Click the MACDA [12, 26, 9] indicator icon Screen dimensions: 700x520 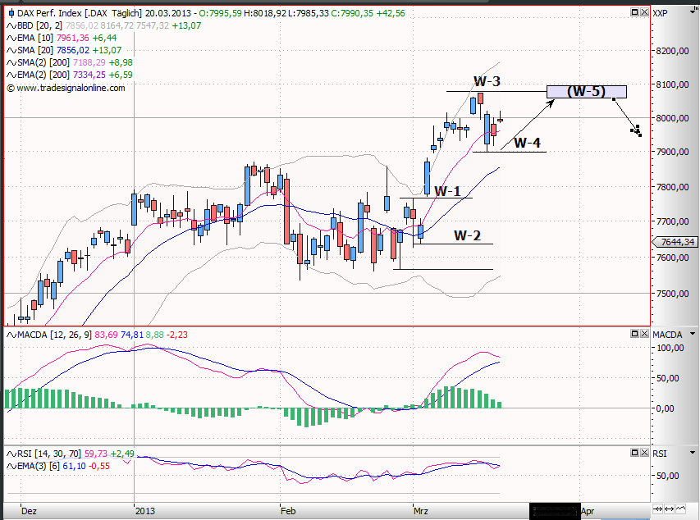tap(11, 335)
